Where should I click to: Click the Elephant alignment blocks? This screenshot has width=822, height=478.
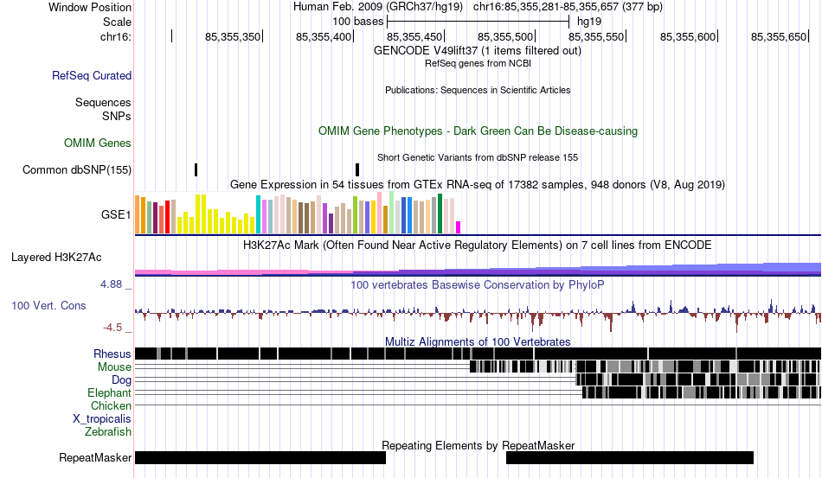click(x=702, y=392)
